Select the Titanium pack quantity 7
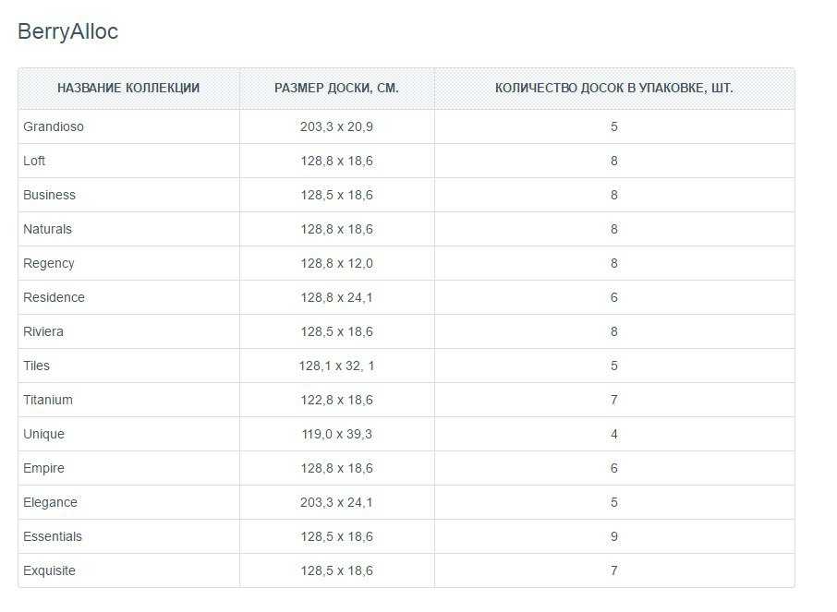 pos(614,400)
